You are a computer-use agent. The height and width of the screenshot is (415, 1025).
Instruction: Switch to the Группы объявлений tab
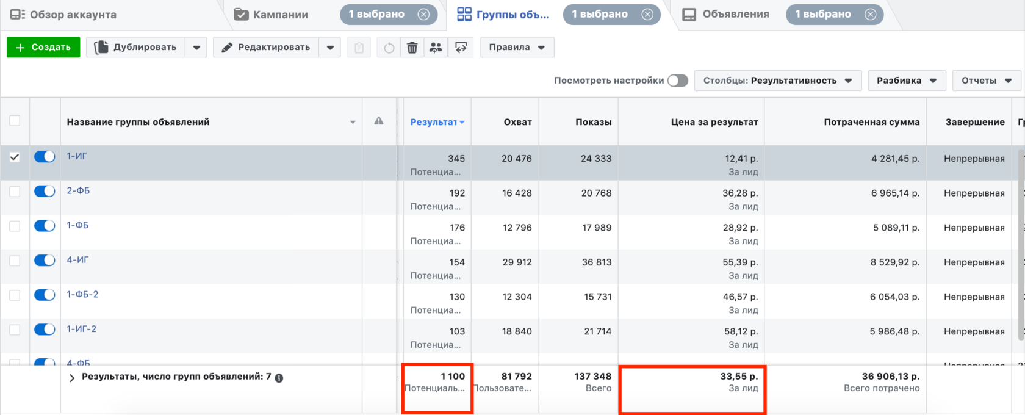(503, 15)
